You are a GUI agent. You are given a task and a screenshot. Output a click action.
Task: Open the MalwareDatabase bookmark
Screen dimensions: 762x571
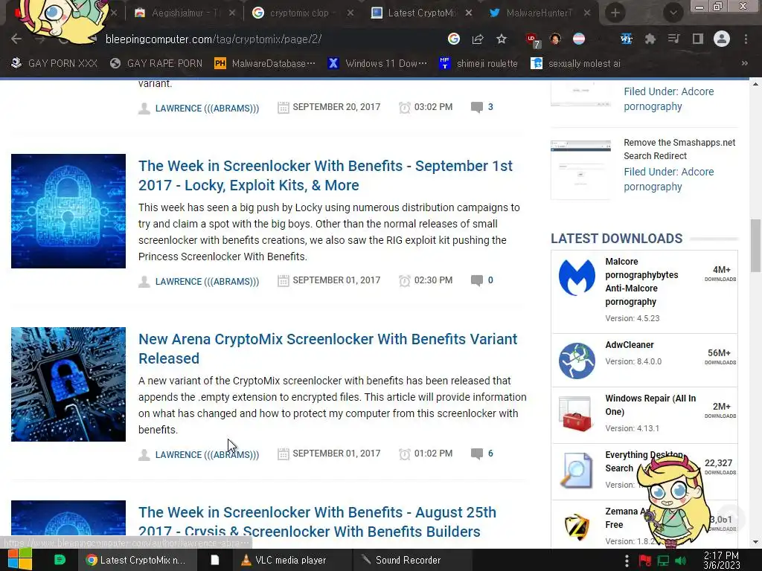(x=265, y=63)
